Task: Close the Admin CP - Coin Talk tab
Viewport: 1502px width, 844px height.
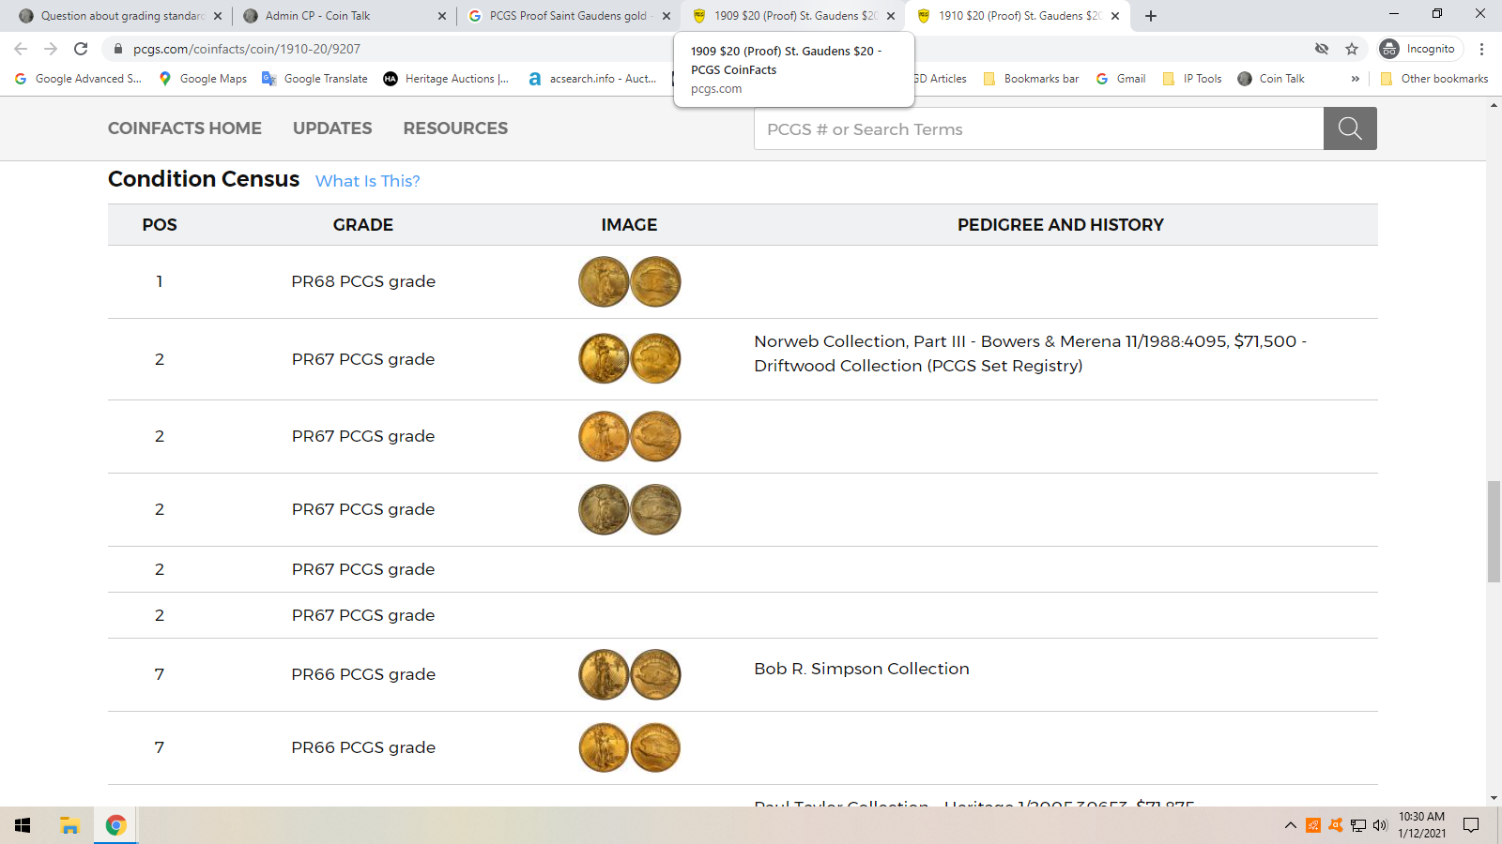Action: click(442, 16)
